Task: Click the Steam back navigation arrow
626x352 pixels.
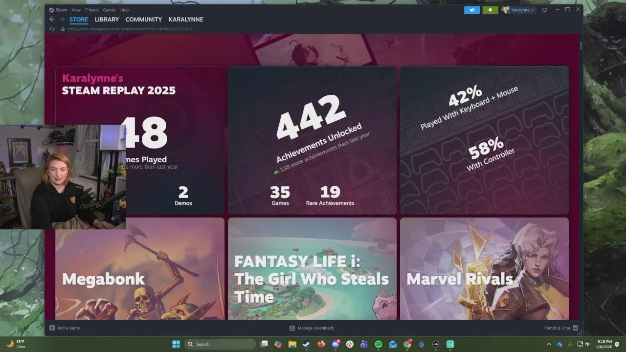Action: [52, 20]
